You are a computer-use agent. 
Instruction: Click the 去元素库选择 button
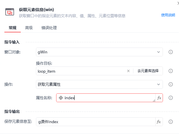148,71
